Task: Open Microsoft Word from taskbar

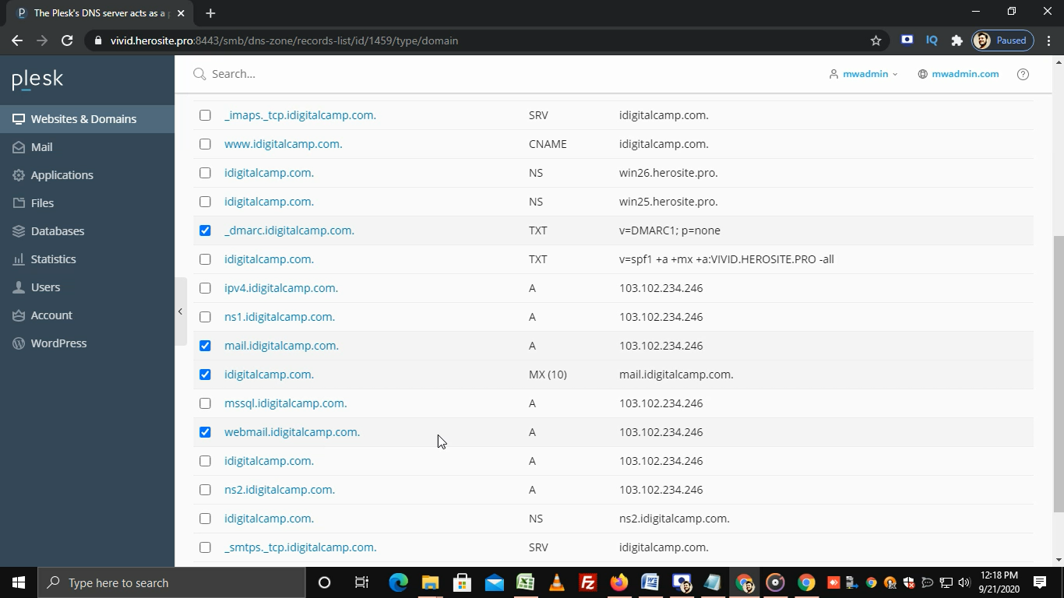Action: pos(650,582)
